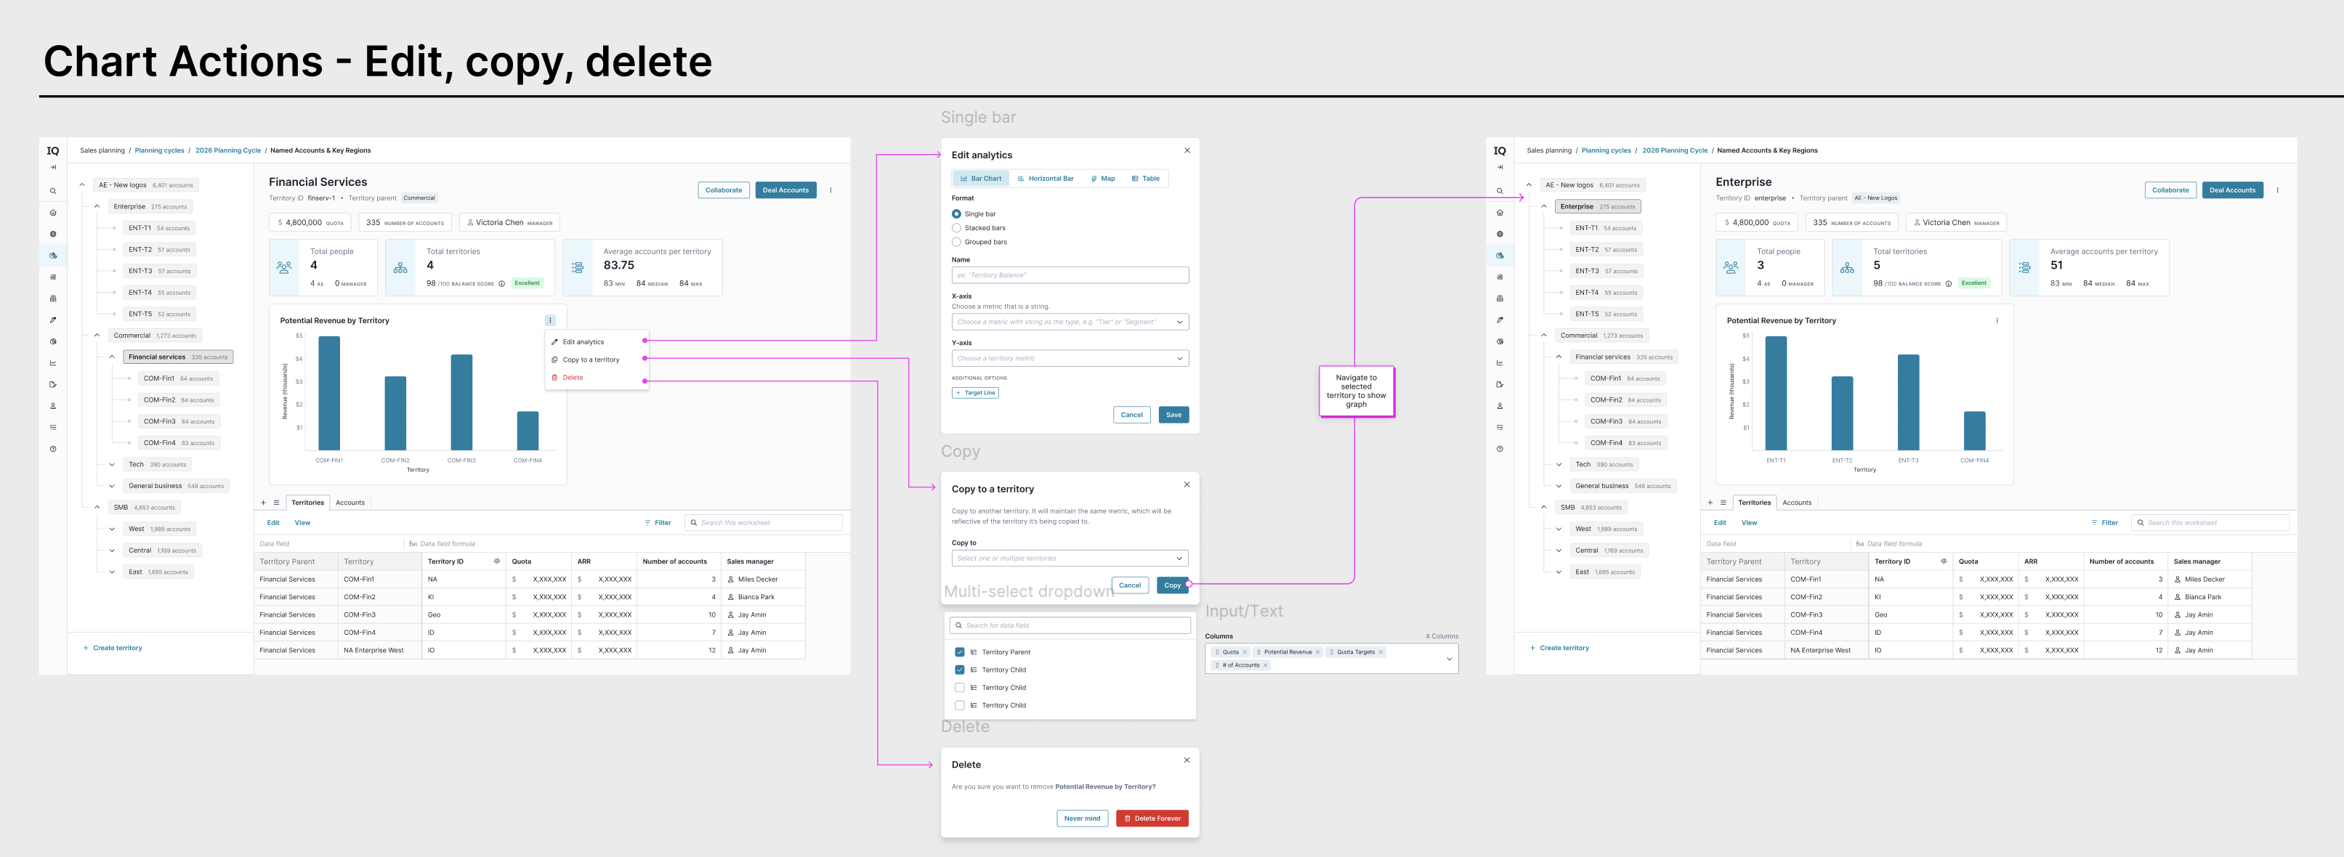Click Save in Edit analytics dialog
Viewport: 2344px width, 857px height.
point(1174,415)
